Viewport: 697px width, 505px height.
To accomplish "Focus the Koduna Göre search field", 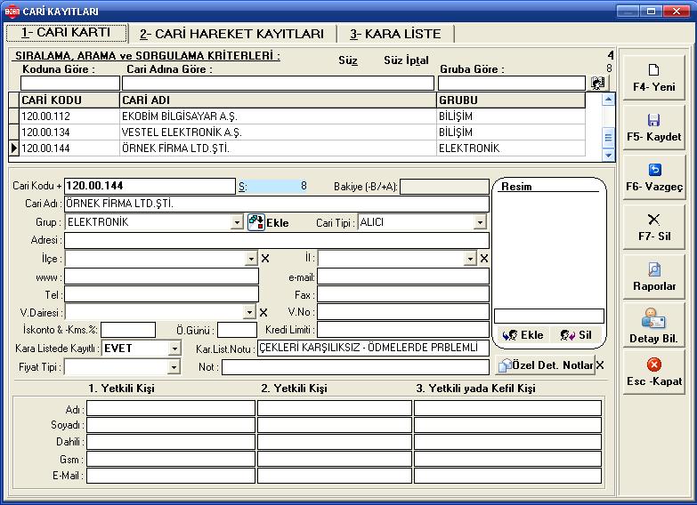I will (70, 83).
